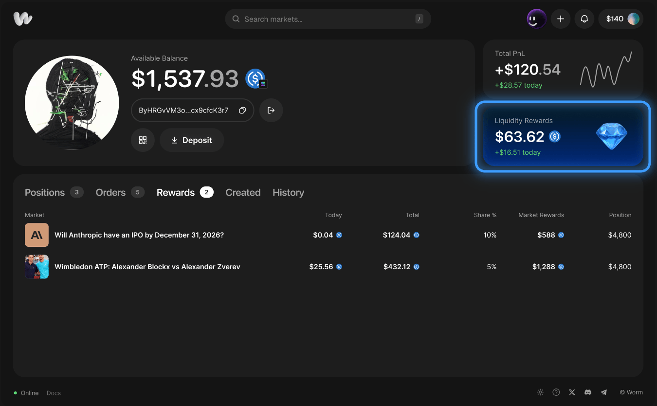Image resolution: width=657 pixels, height=406 pixels.
Task: Click the Liquidity Rewards card
Action: (x=563, y=136)
